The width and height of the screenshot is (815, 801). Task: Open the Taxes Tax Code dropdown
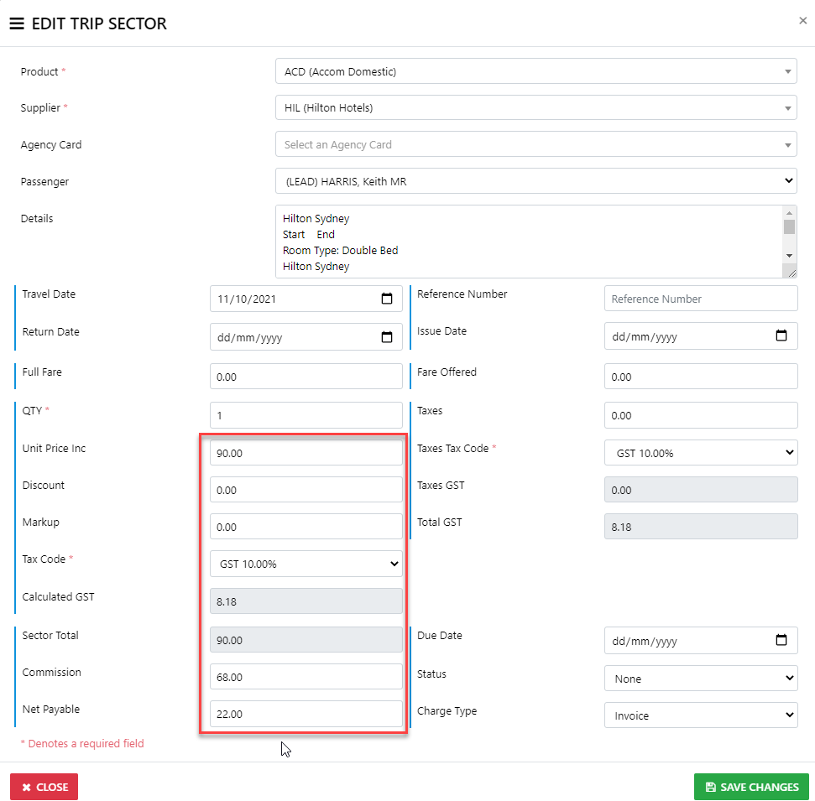point(701,453)
